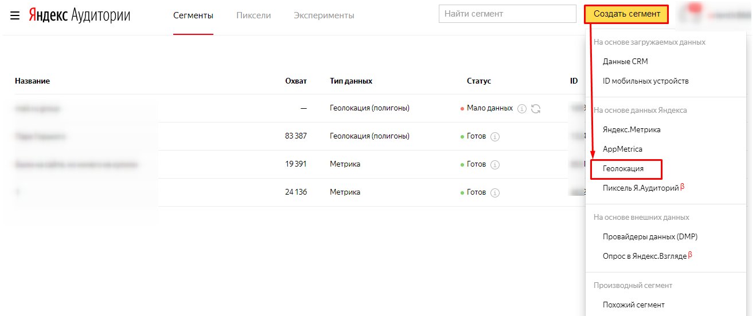Select Яндекс.Метрика in the dropdown

[x=632, y=129]
